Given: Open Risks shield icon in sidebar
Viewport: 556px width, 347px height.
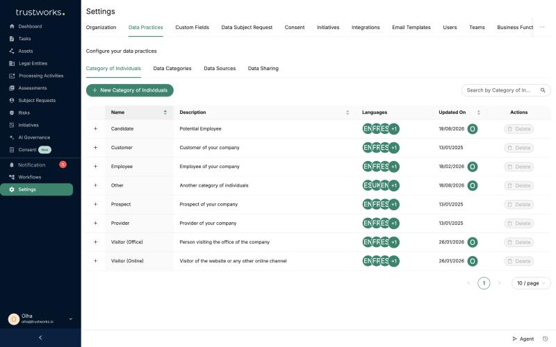Looking at the screenshot, I should [12, 112].
